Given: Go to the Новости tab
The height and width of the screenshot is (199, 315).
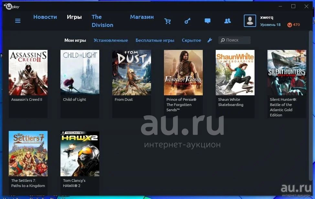Looking at the screenshot, I should [45, 17].
